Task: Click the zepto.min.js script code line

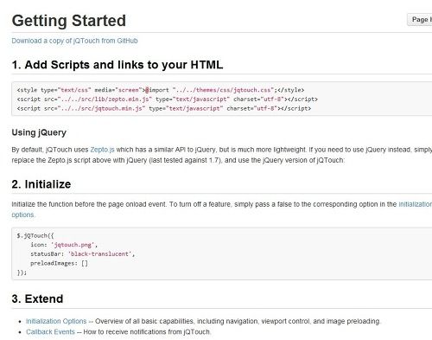Action: coord(167,99)
